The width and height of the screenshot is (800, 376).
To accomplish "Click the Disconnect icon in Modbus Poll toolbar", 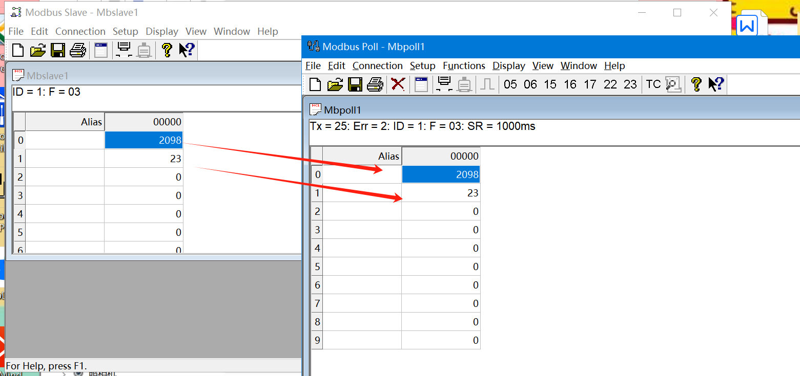I will click(464, 84).
